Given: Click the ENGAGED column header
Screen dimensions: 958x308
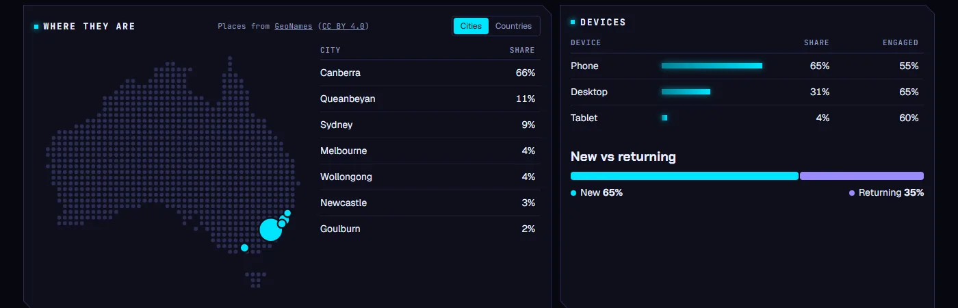Looking at the screenshot, I should pyautogui.click(x=901, y=42).
